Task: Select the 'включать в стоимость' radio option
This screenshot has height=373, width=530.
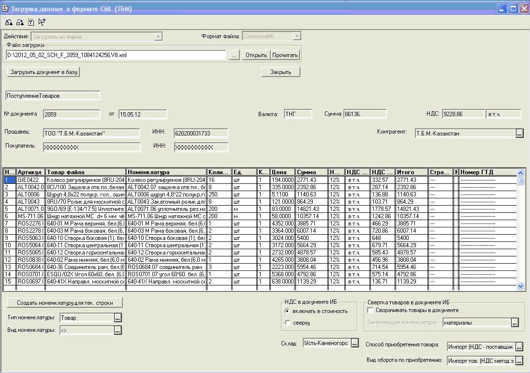Action: [x=288, y=311]
